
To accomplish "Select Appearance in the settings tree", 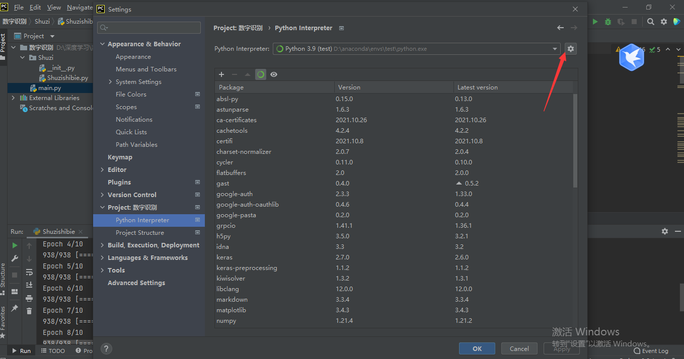I will pyautogui.click(x=133, y=57).
